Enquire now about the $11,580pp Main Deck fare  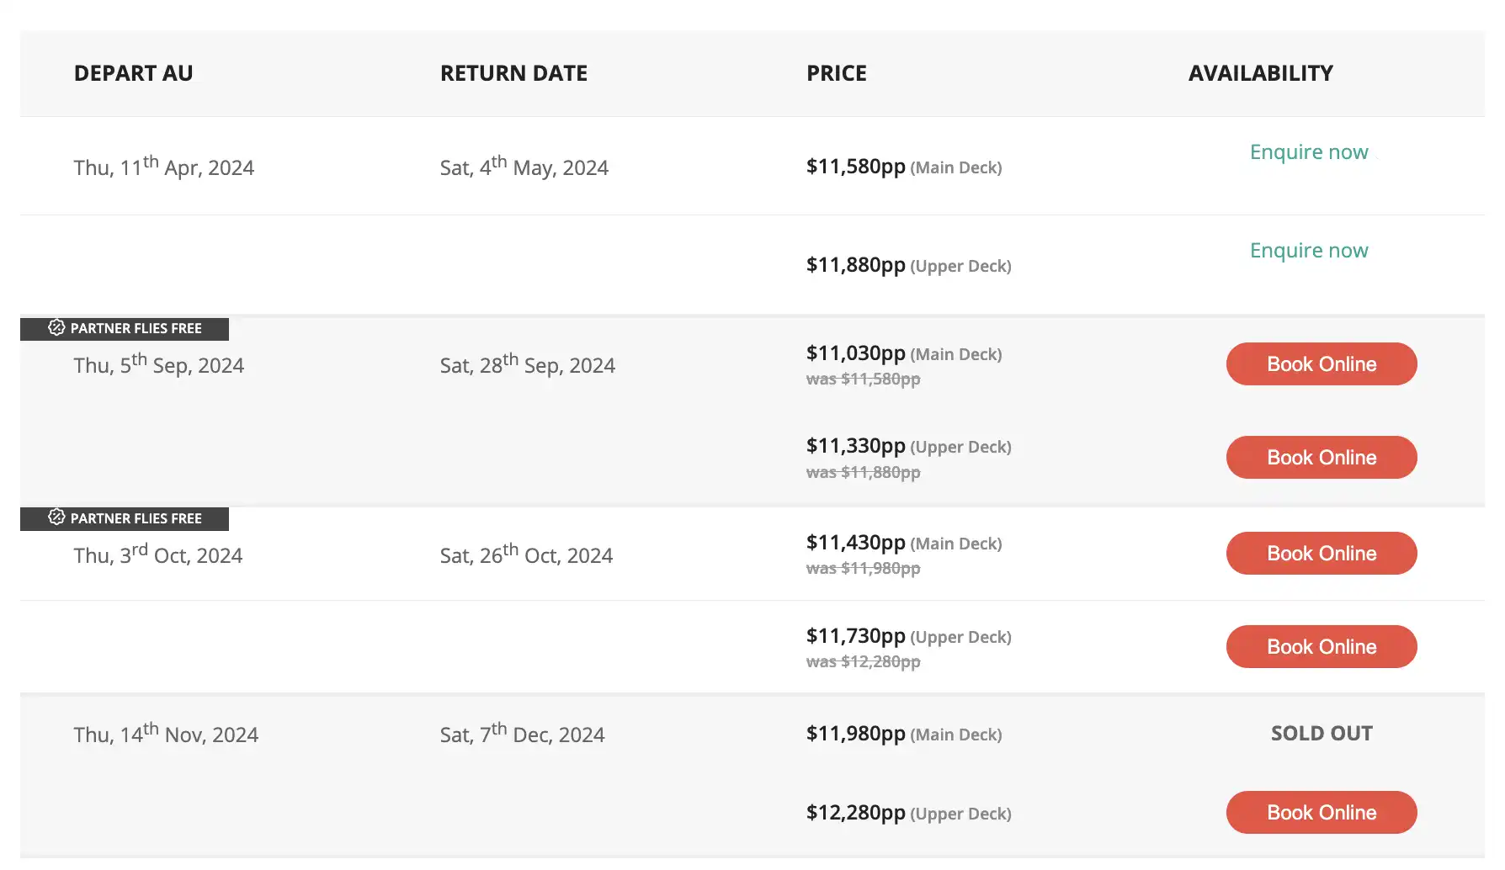point(1309,152)
